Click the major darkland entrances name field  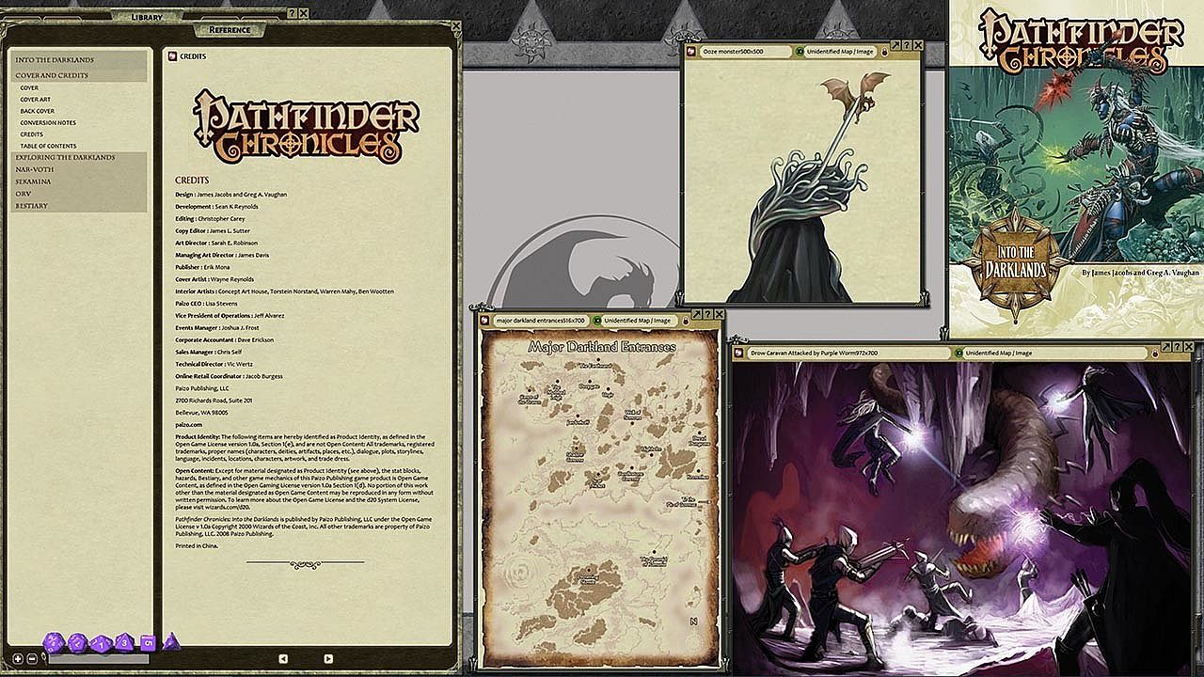point(540,321)
